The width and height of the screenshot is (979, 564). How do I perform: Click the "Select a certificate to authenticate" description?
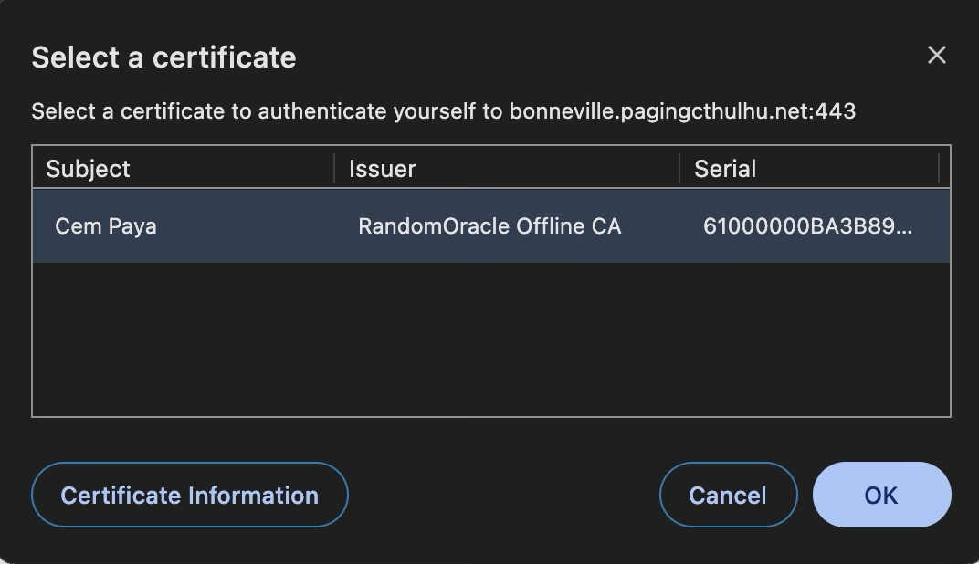coord(253,111)
